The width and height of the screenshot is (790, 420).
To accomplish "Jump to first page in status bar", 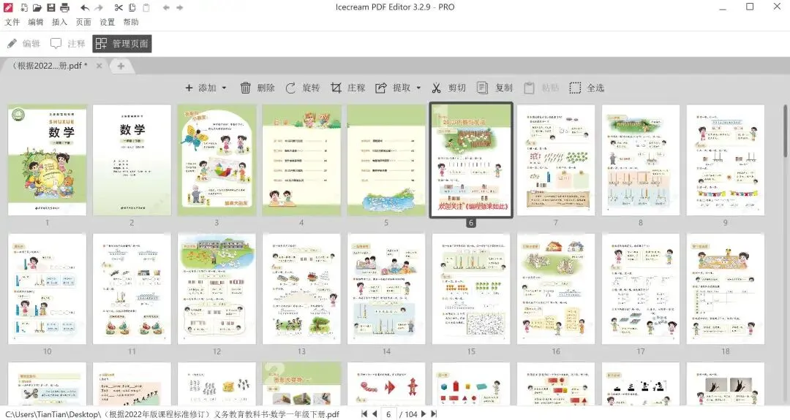I will point(364,414).
